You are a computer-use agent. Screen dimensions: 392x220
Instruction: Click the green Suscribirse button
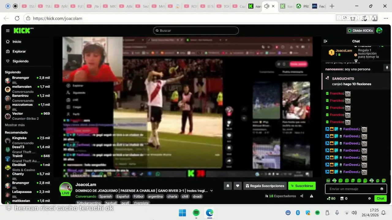pyautogui.click(x=302, y=186)
